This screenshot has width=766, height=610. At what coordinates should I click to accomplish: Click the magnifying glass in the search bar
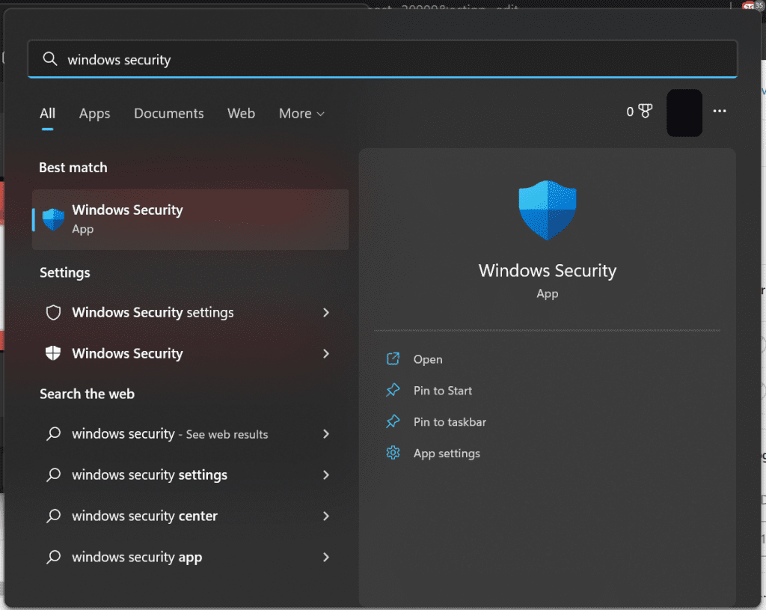[49, 58]
